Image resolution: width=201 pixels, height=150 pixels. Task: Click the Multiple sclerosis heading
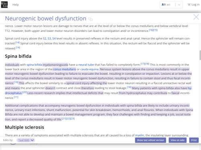[25, 127]
